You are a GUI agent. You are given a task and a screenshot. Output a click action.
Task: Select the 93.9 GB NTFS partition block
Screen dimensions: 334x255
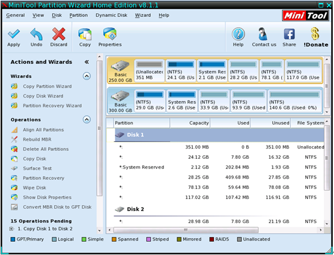[249, 101]
